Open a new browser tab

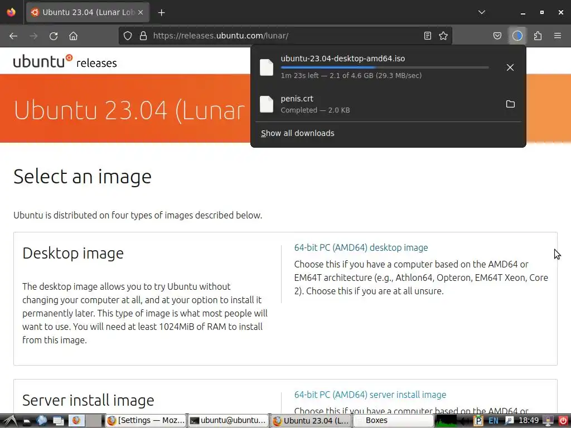(x=161, y=12)
